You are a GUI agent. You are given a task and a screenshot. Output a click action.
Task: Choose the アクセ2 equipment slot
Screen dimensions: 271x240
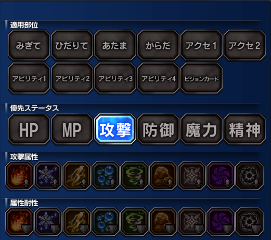click(244, 45)
